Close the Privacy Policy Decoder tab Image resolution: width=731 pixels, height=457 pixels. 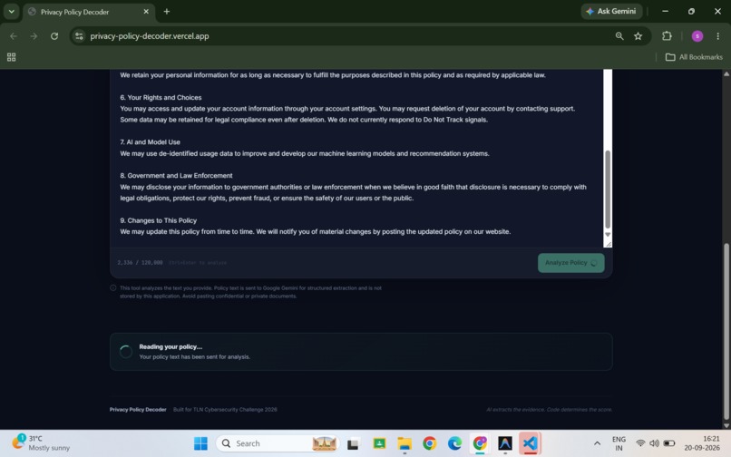[x=146, y=12]
